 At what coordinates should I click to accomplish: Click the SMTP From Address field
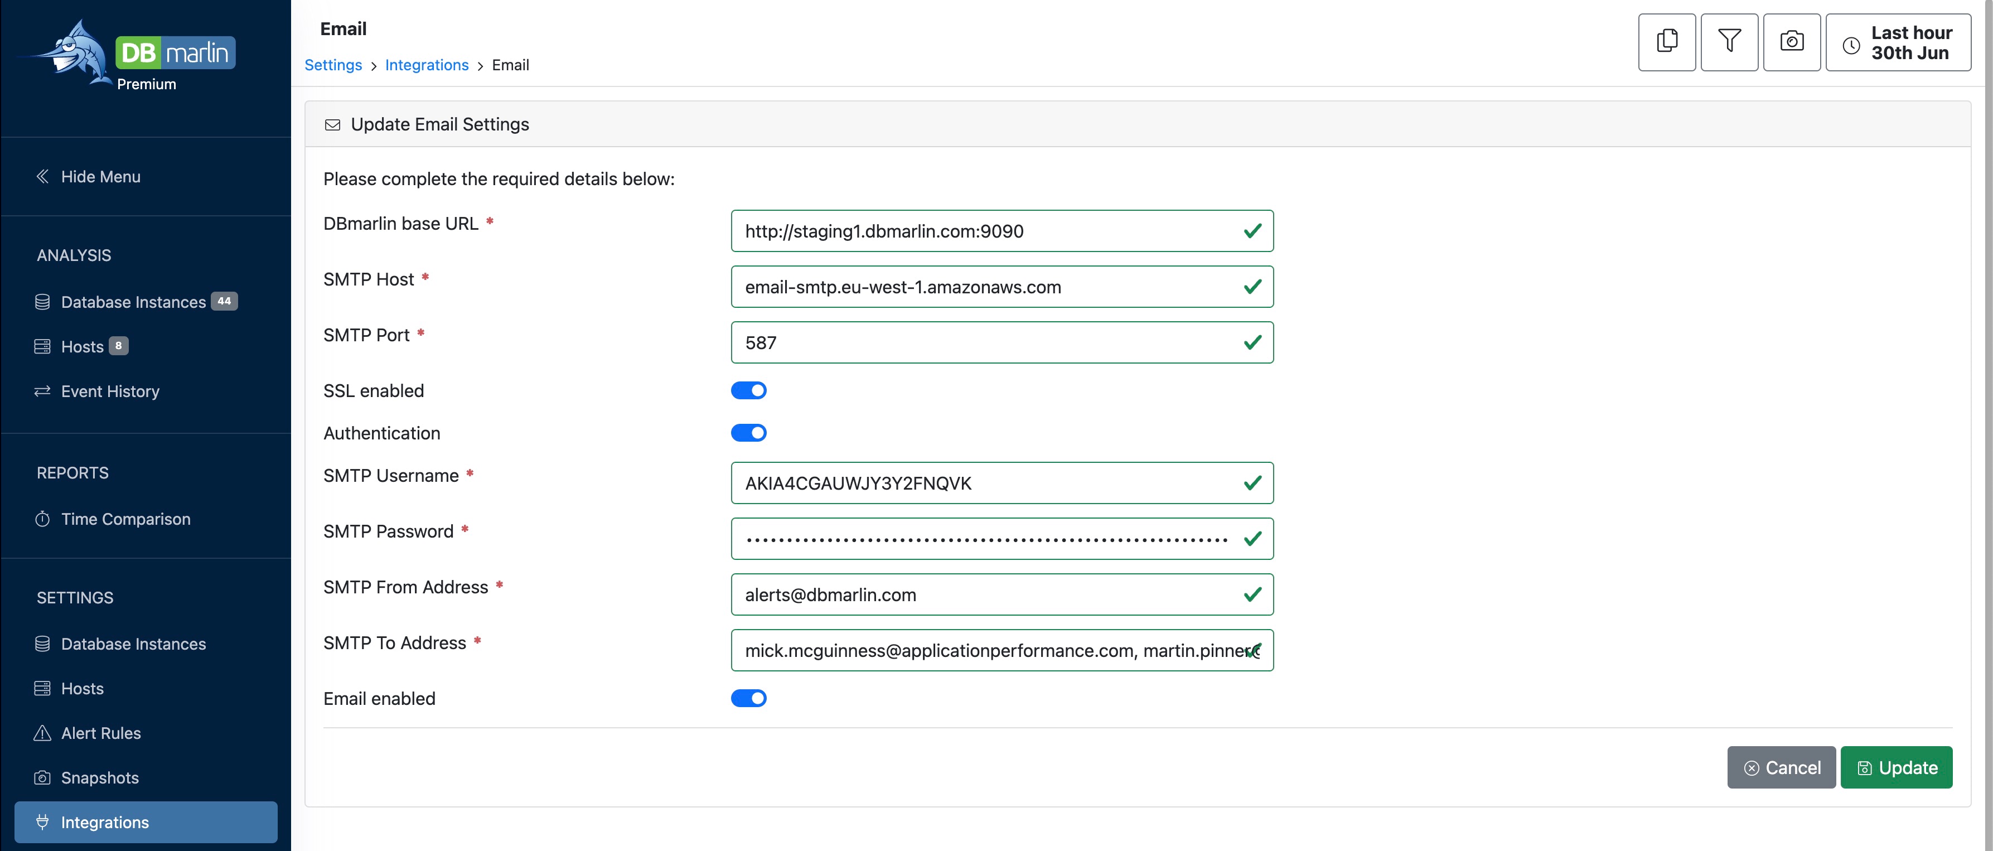pyautogui.click(x=1002, y=595)
